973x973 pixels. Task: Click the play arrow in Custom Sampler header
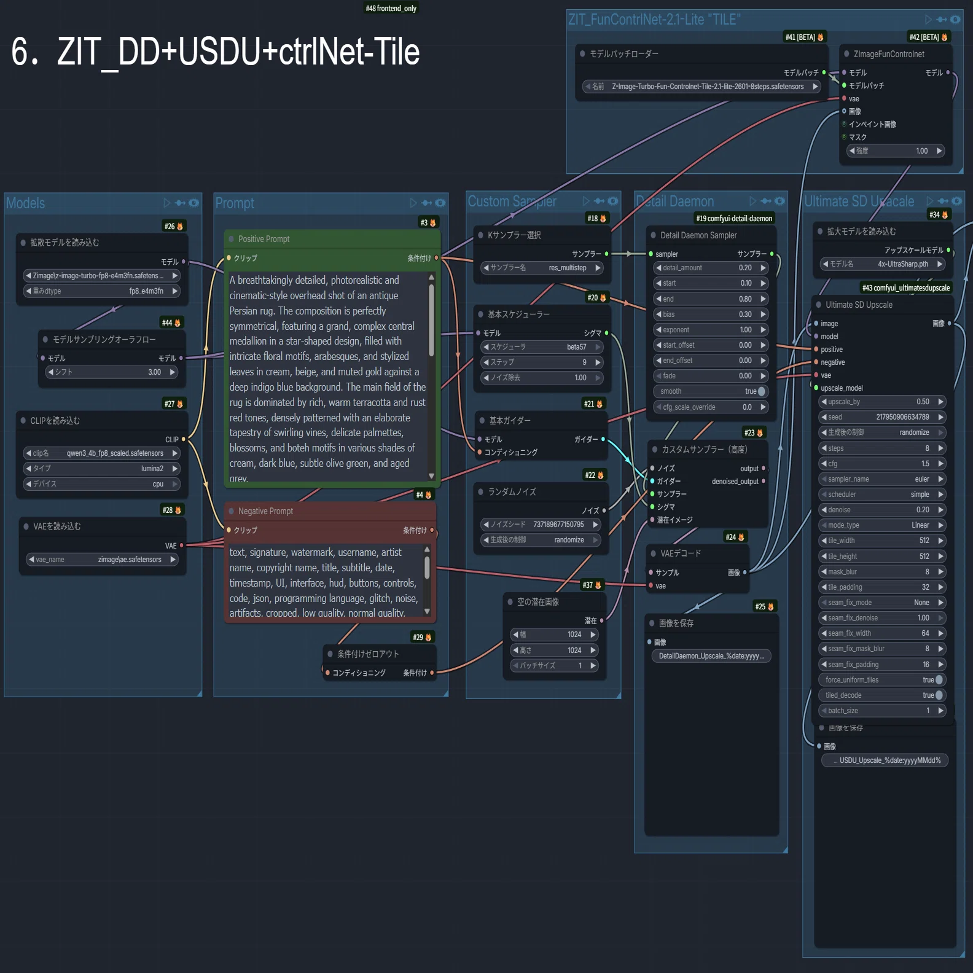click(586, 201)
